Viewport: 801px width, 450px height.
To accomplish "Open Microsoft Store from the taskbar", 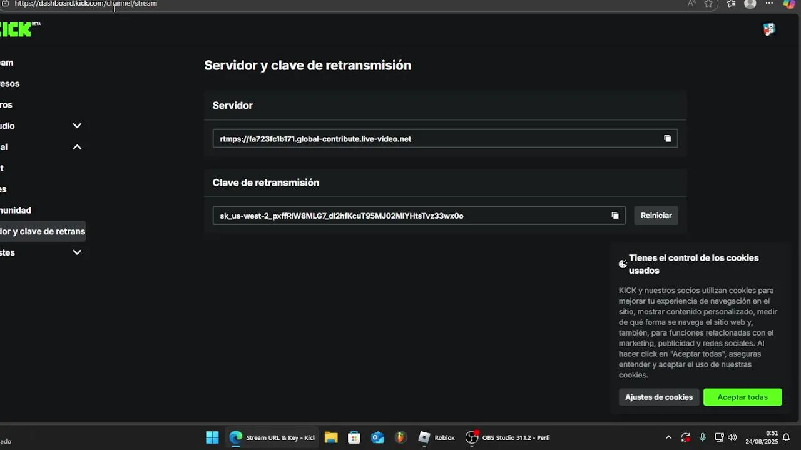I will click(354, 437).
